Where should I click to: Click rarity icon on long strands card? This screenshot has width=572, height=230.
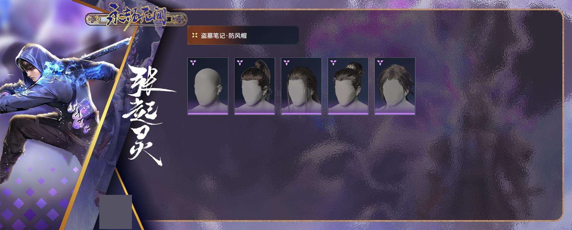tap(286, 62)
